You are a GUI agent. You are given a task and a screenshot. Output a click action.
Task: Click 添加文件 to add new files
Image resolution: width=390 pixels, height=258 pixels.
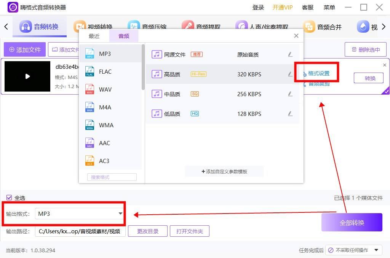point(24,49)
